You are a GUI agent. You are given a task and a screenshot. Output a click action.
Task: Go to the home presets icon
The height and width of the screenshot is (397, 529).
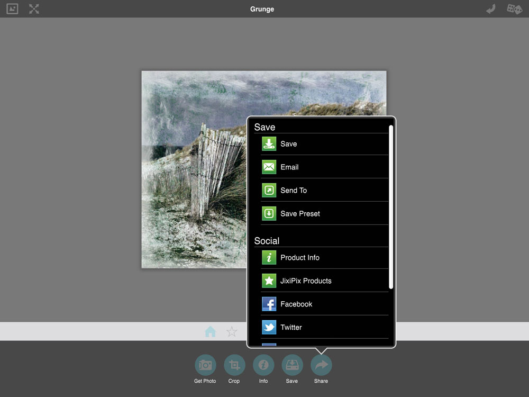211,332
